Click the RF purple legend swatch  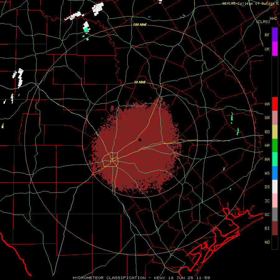click(275, 35)
